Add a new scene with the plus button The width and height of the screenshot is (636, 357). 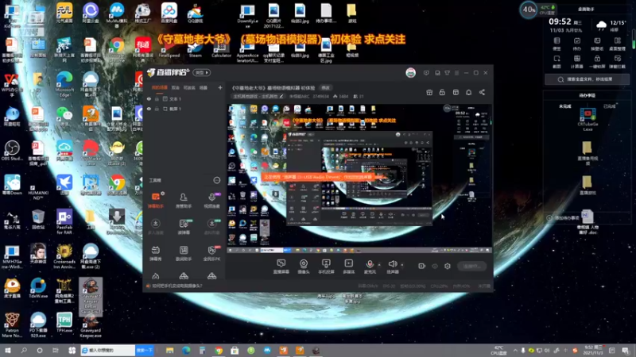pyautogui.click(x=220, y=87)
